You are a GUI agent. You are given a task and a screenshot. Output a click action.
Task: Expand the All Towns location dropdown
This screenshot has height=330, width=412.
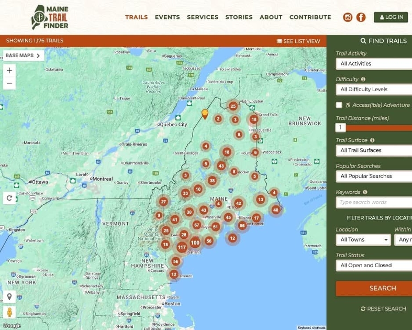[363, 240]
